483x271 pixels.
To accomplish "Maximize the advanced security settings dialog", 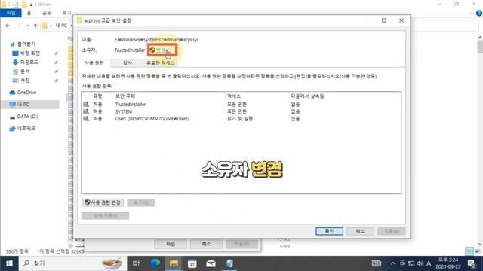I will (384, 20).
